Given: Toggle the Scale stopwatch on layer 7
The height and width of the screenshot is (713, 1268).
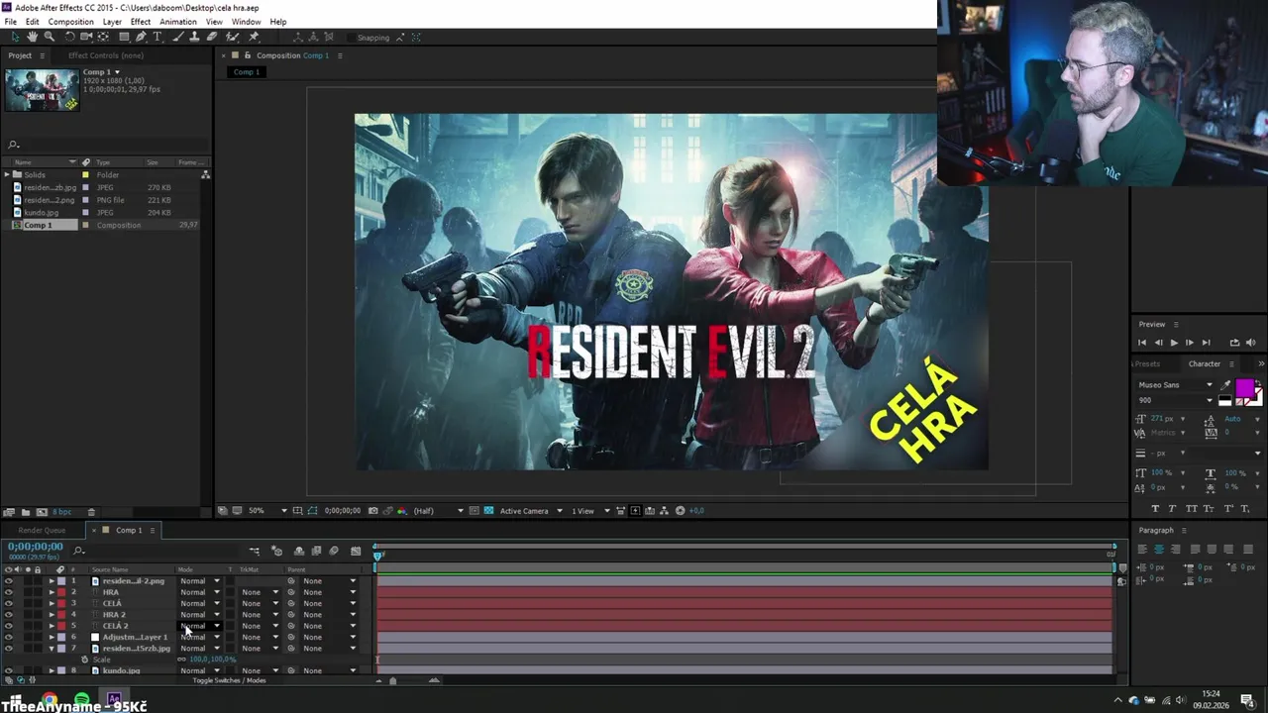Looking at the screenshot, I should point(84,660).
